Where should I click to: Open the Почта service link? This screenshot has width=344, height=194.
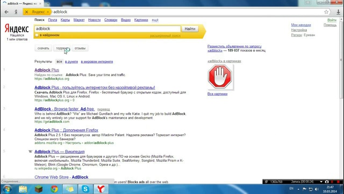pos(53,20)
